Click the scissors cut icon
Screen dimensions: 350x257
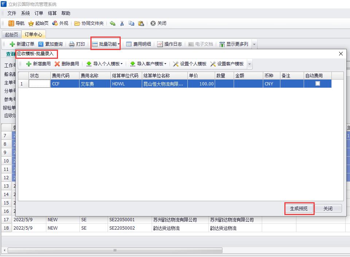122,23
